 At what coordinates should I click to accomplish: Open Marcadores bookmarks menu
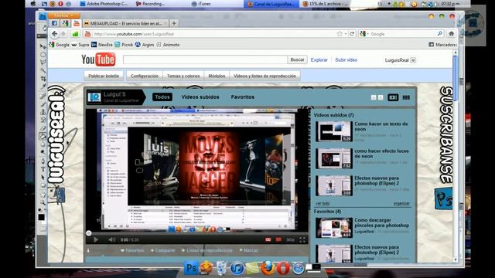tap(442, 45)
